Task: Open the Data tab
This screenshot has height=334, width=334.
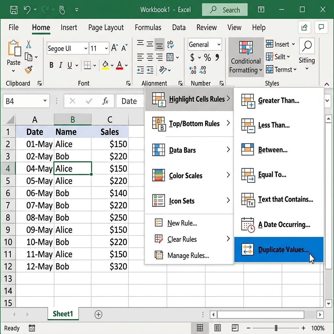Action: [x=179, y=27]
